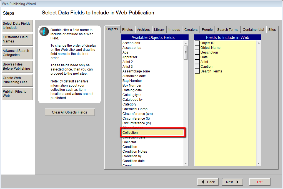Select the Box Number field
Screen dimensions: 283x189
coord(152,85)
